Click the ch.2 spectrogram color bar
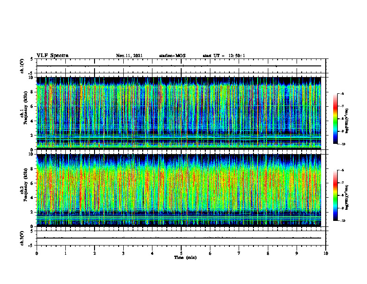367x284 pixels. tap(335, 195)
